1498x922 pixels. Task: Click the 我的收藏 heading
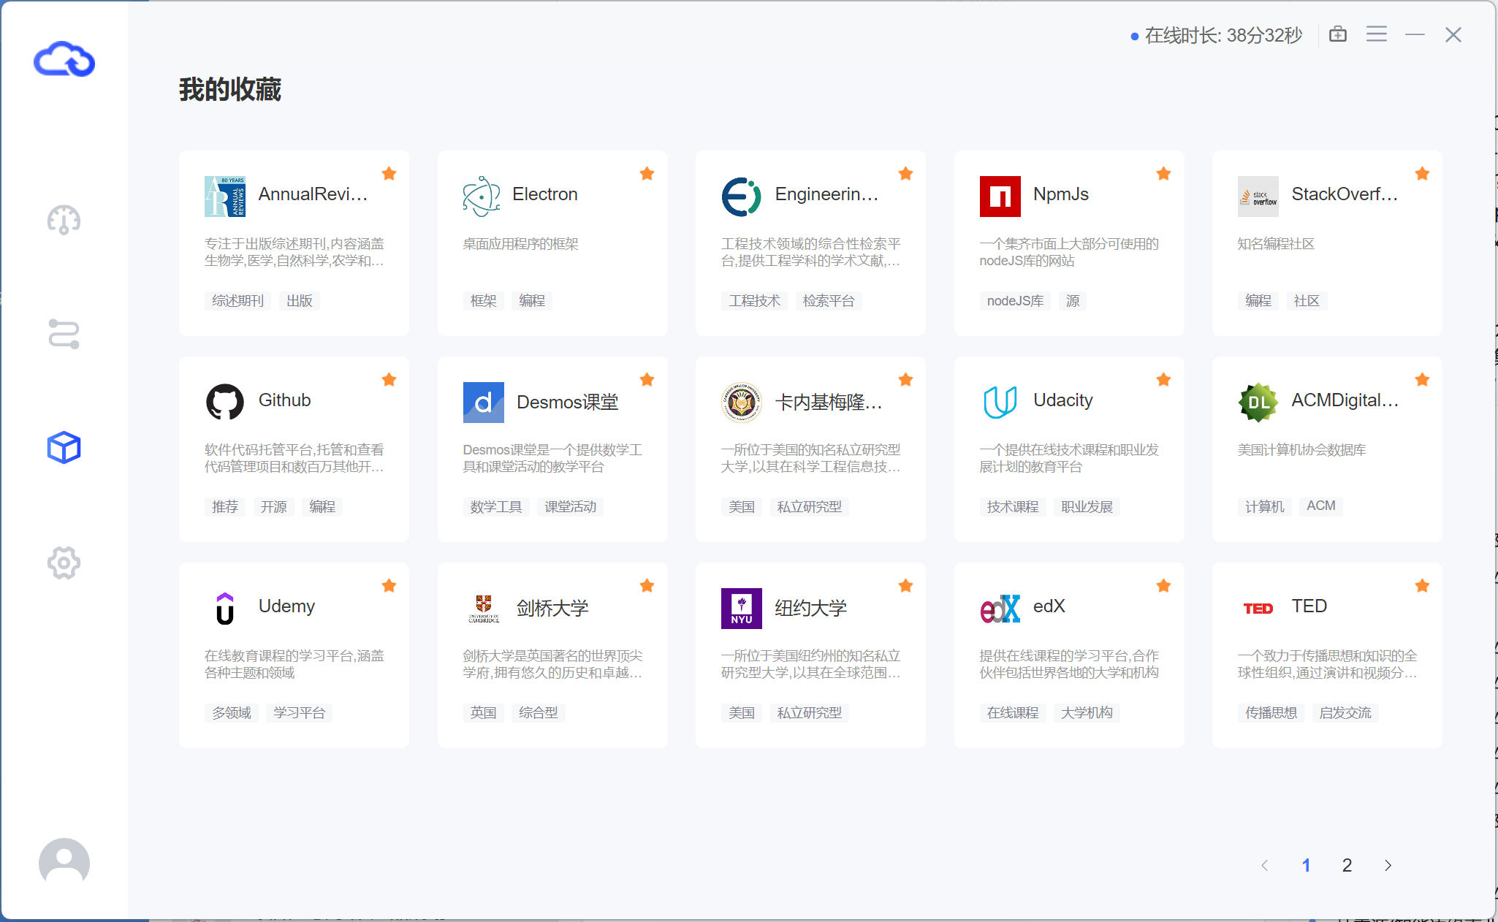pyautogui.click(x=230, y=90)
